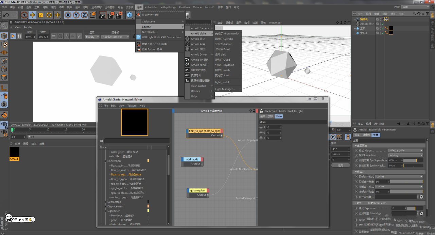This screenshot has width=435, height=235.
Task: Click the Undo arrow in the toolbar
Action: click(6, 15)
